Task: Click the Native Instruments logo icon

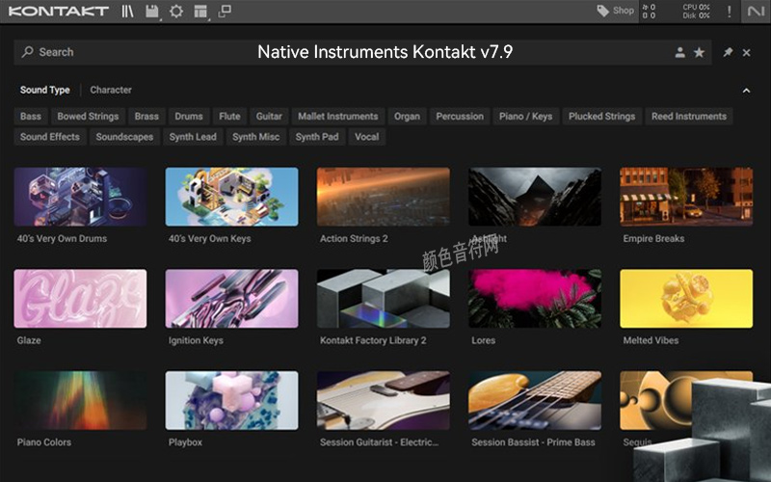Action: tap(756, 11)
